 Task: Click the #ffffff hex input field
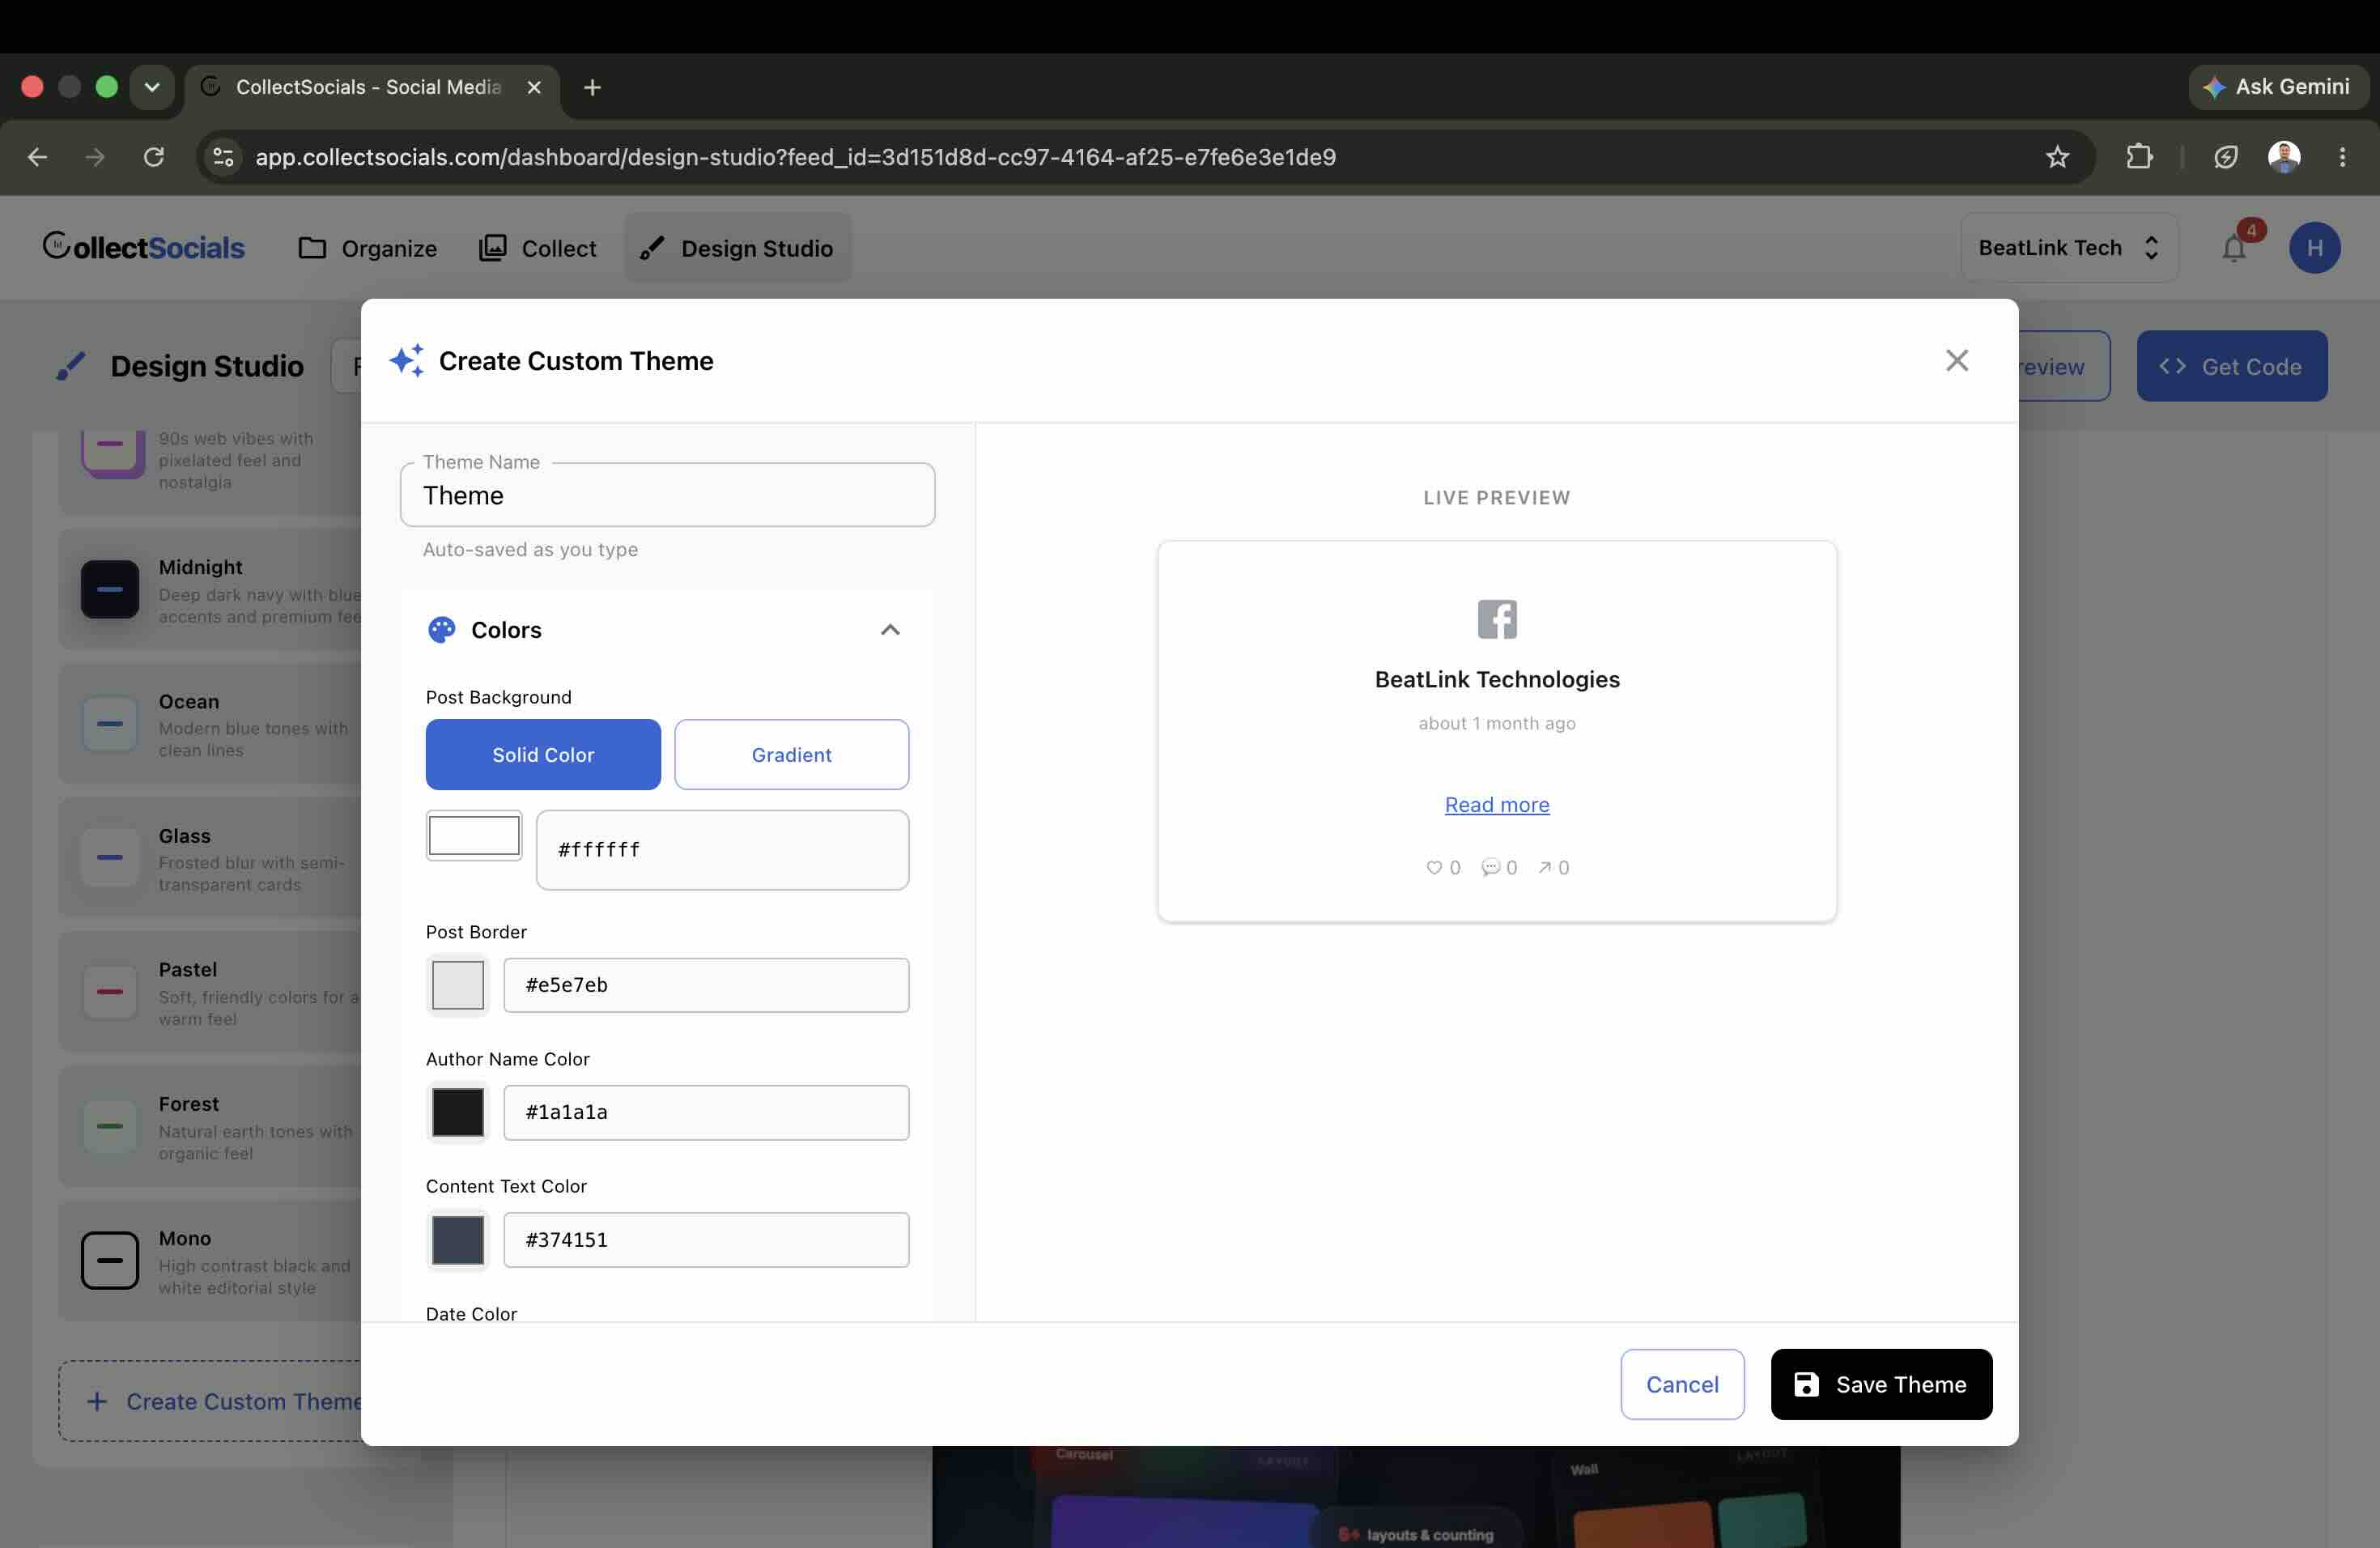722,850
